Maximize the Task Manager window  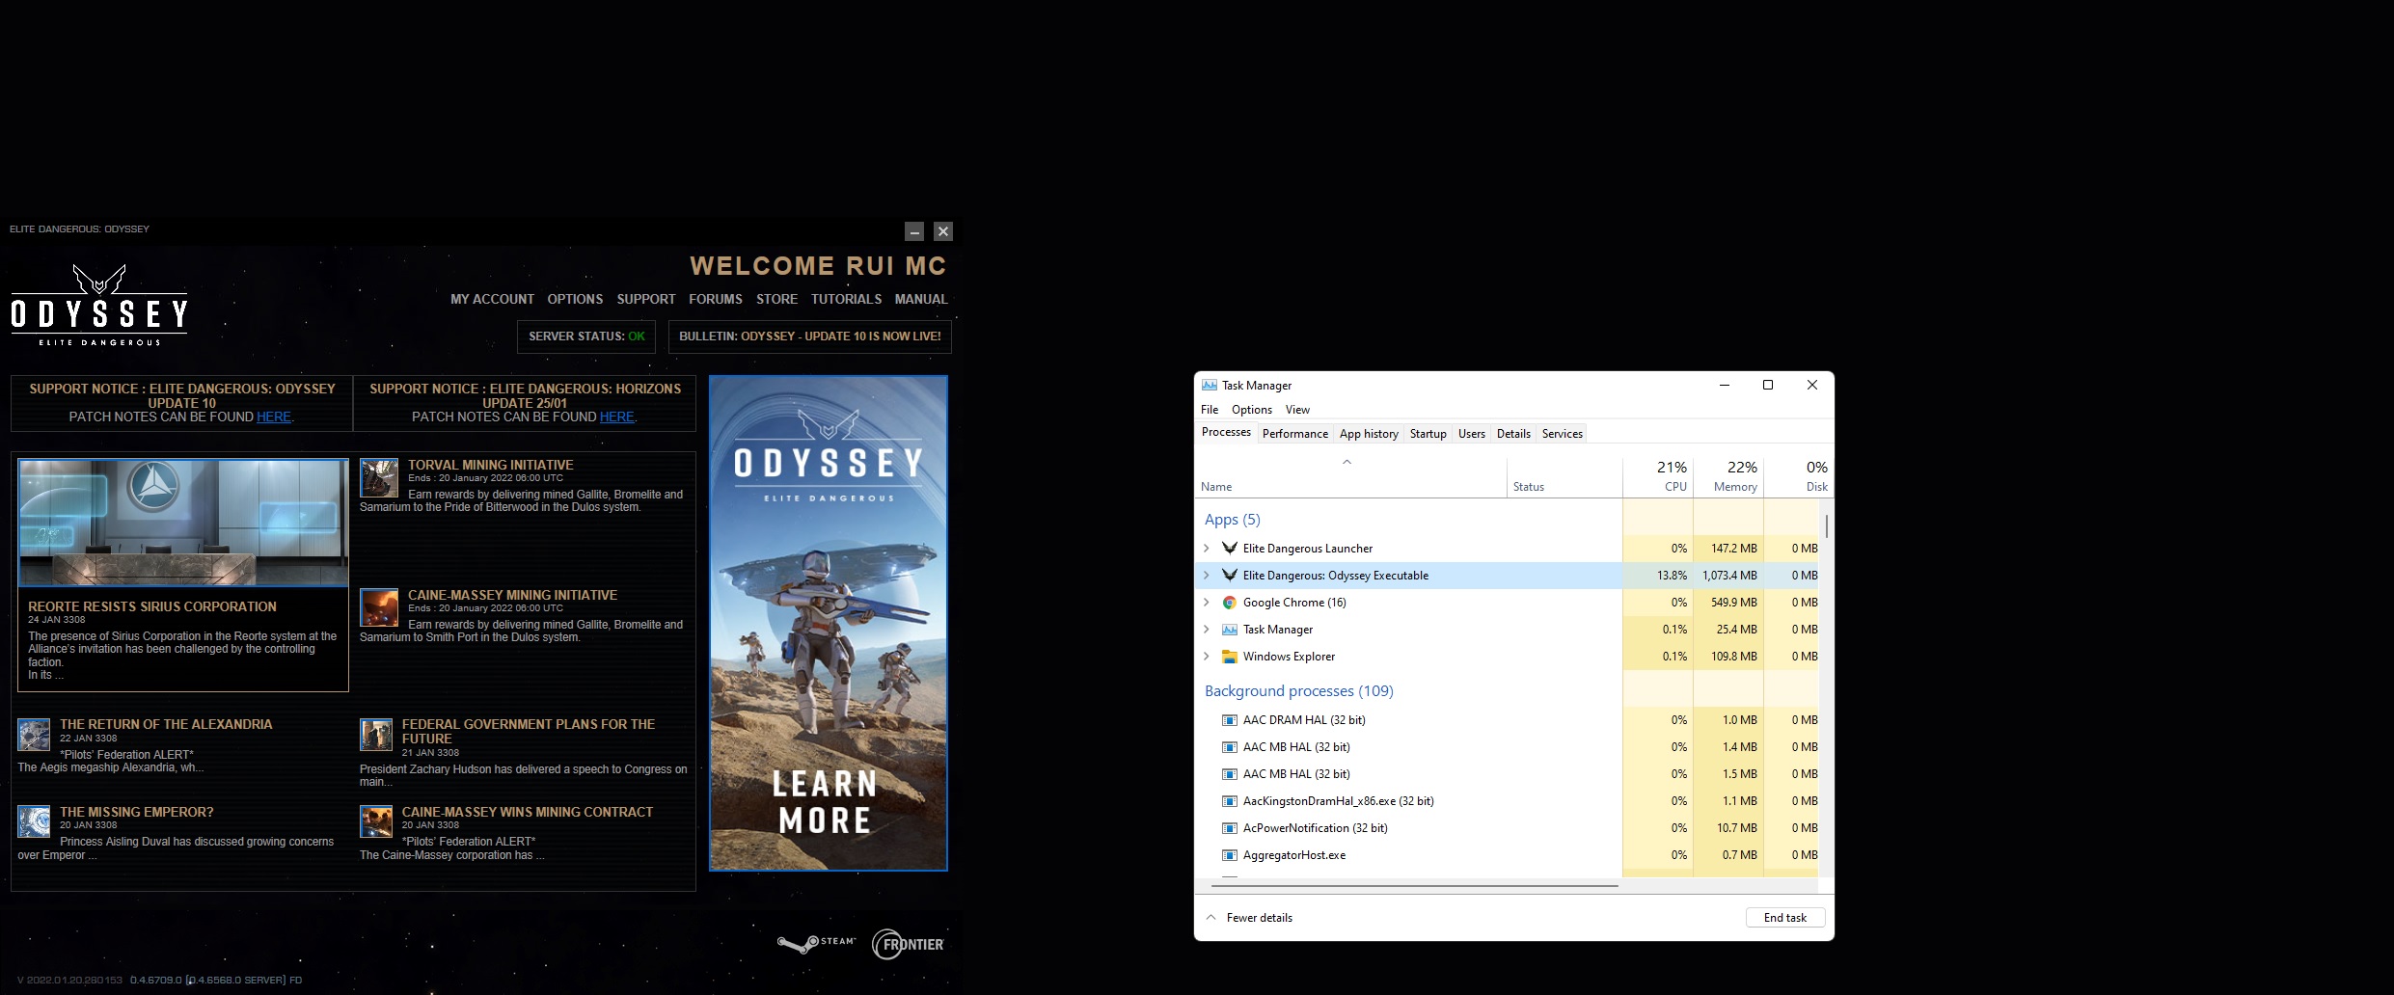pos(1768,385)
